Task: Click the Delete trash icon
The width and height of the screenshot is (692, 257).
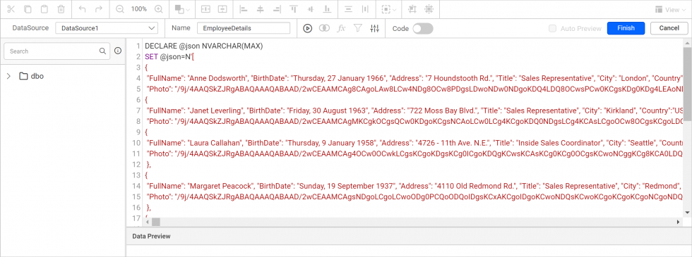Action: pyautogui.click(x=61, y=9)
